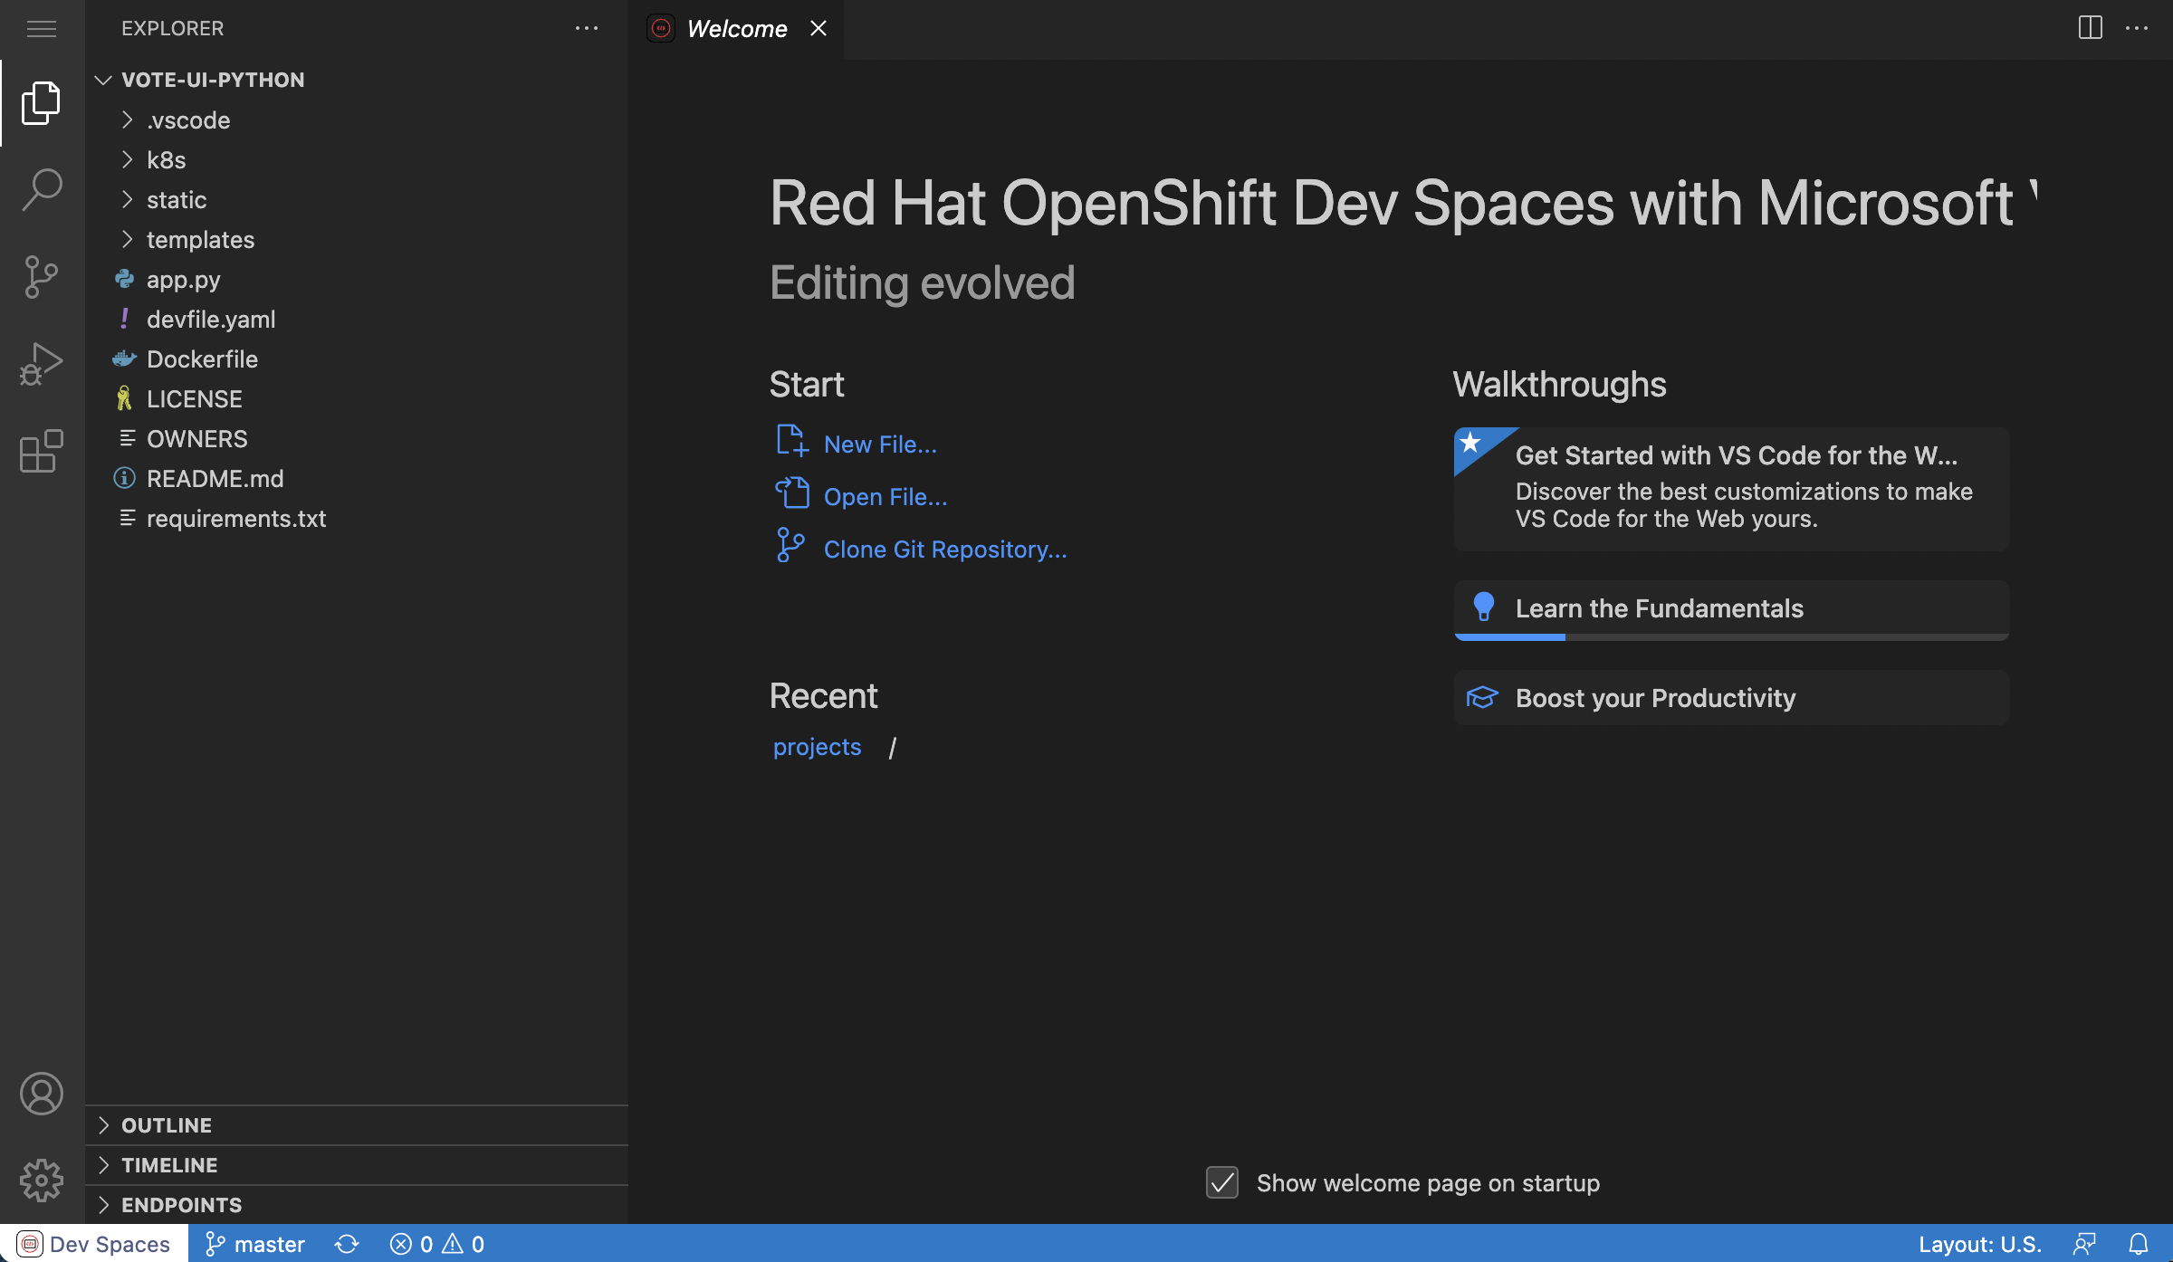Click the Clone Git Repository... link
Viewport: 2173px width, 1262px height.
click(x=945, y=550)
